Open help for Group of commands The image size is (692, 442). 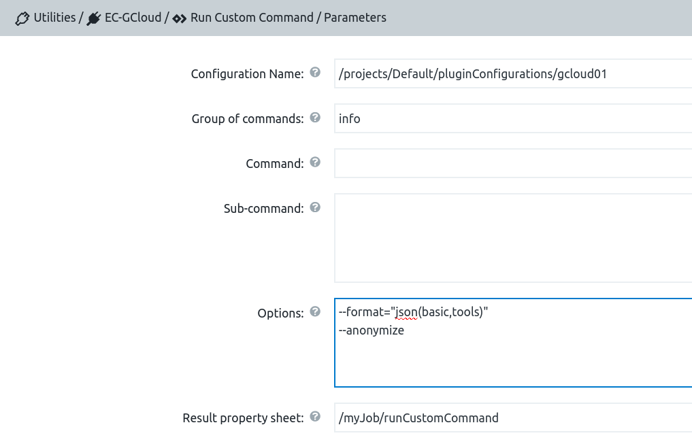coord(315,117)
